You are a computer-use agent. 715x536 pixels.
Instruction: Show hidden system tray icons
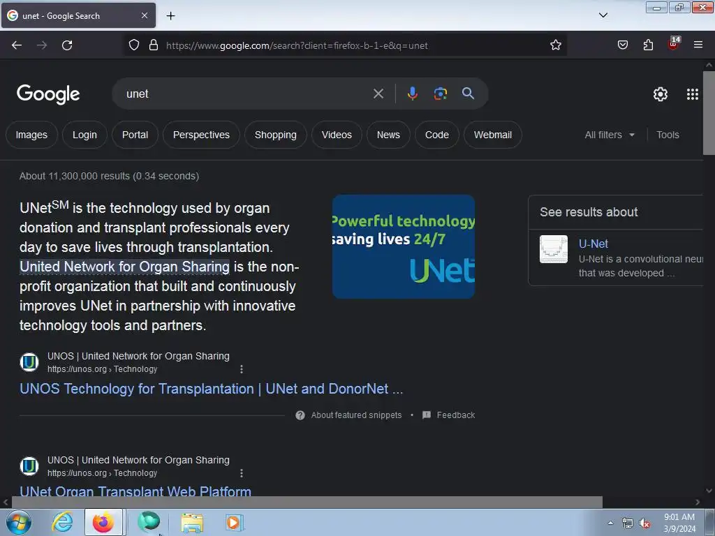click(x=610, y=523)
